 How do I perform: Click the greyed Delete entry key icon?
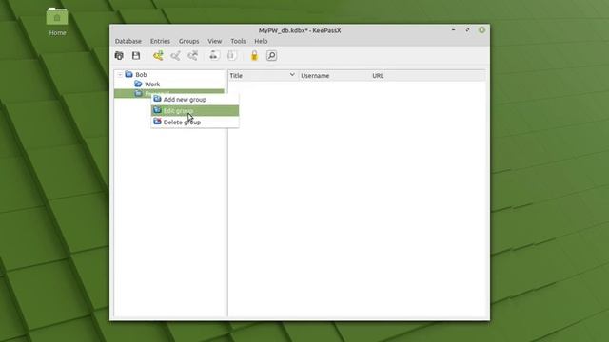(192, 55)
